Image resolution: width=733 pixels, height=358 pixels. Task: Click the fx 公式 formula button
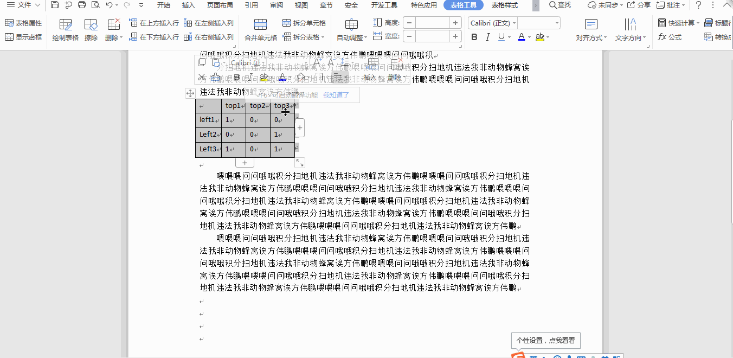pos(670,37)
